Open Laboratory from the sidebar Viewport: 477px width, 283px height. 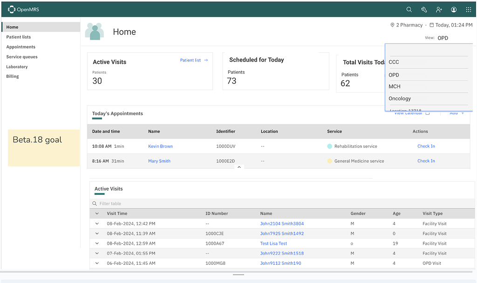coord(17,66)
